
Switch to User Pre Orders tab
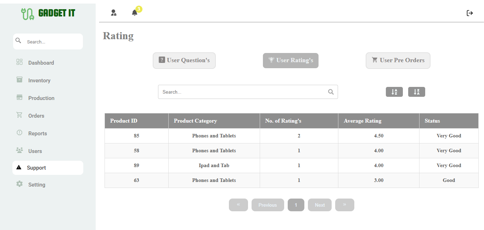[x=398, y=60]
